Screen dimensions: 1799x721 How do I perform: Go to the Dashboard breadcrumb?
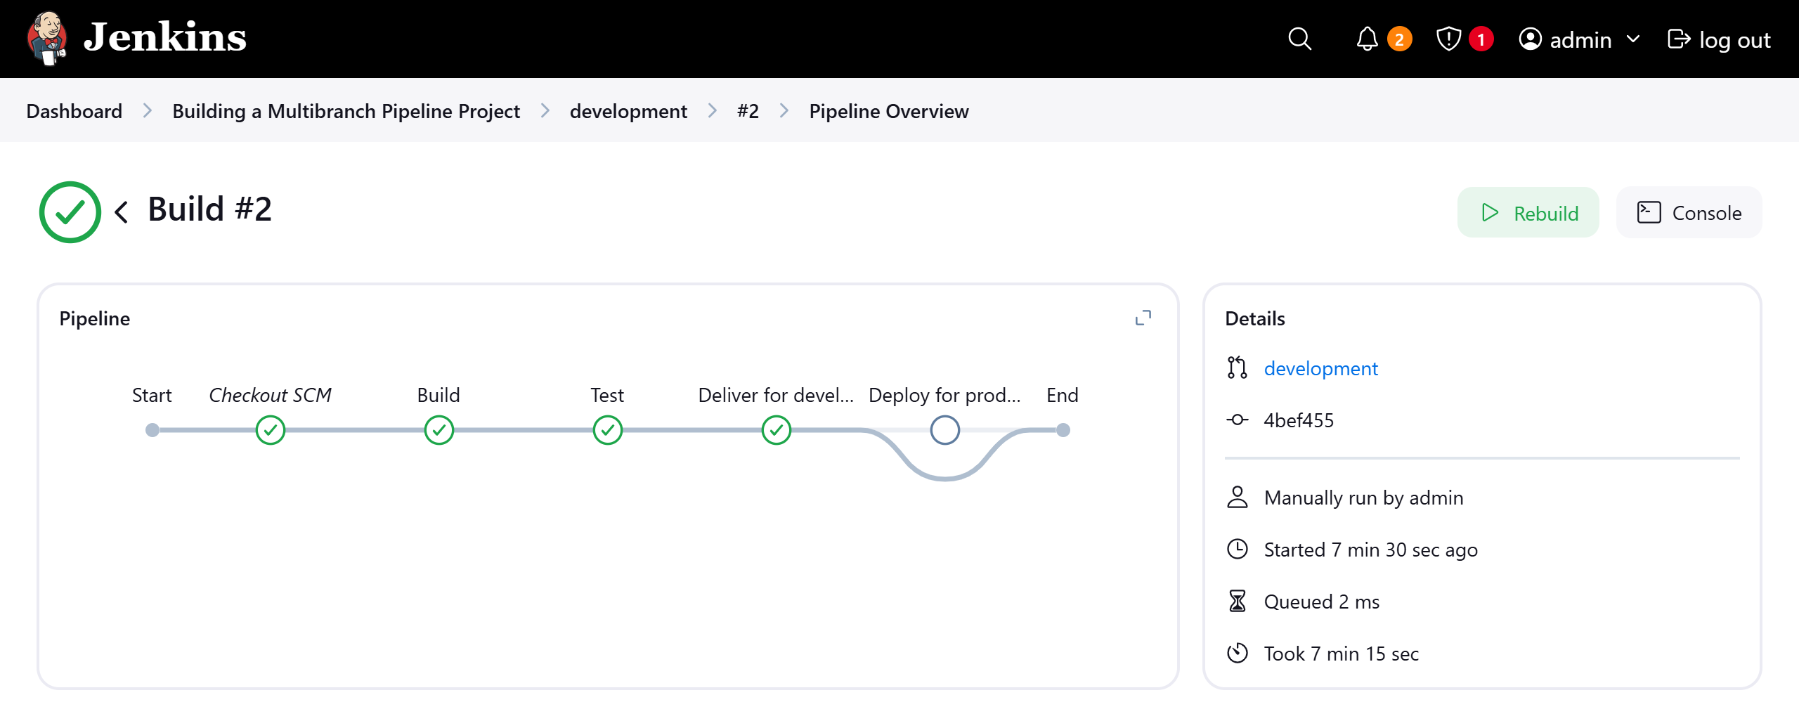click(x=74, y=111)
